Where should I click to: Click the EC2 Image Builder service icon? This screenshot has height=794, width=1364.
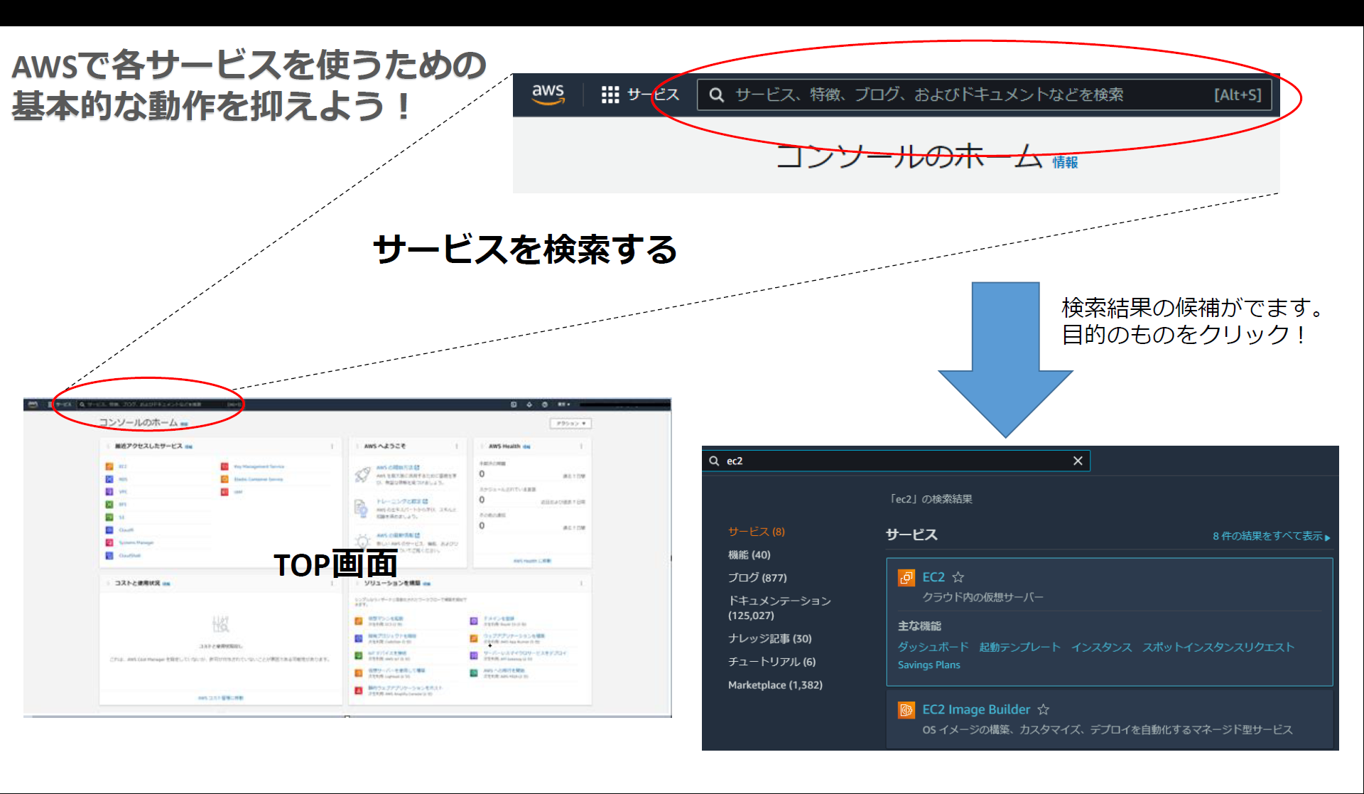pos(906,709)
